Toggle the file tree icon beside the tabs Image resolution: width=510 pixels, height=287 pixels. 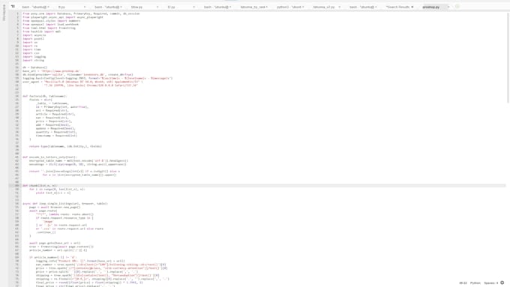coord(13,7)
